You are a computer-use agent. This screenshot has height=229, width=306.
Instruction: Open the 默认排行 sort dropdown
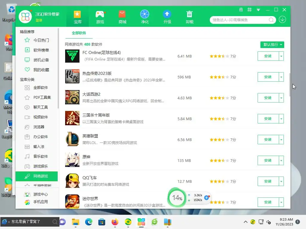(x=272, y=45)
